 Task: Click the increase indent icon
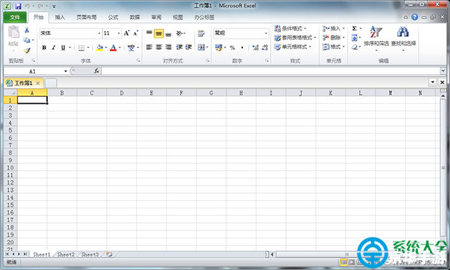188,47
